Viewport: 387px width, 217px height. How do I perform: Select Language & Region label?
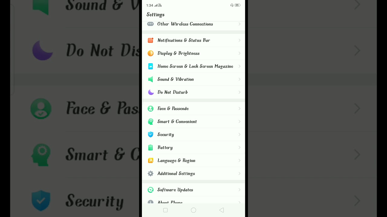tap(176, 161)
